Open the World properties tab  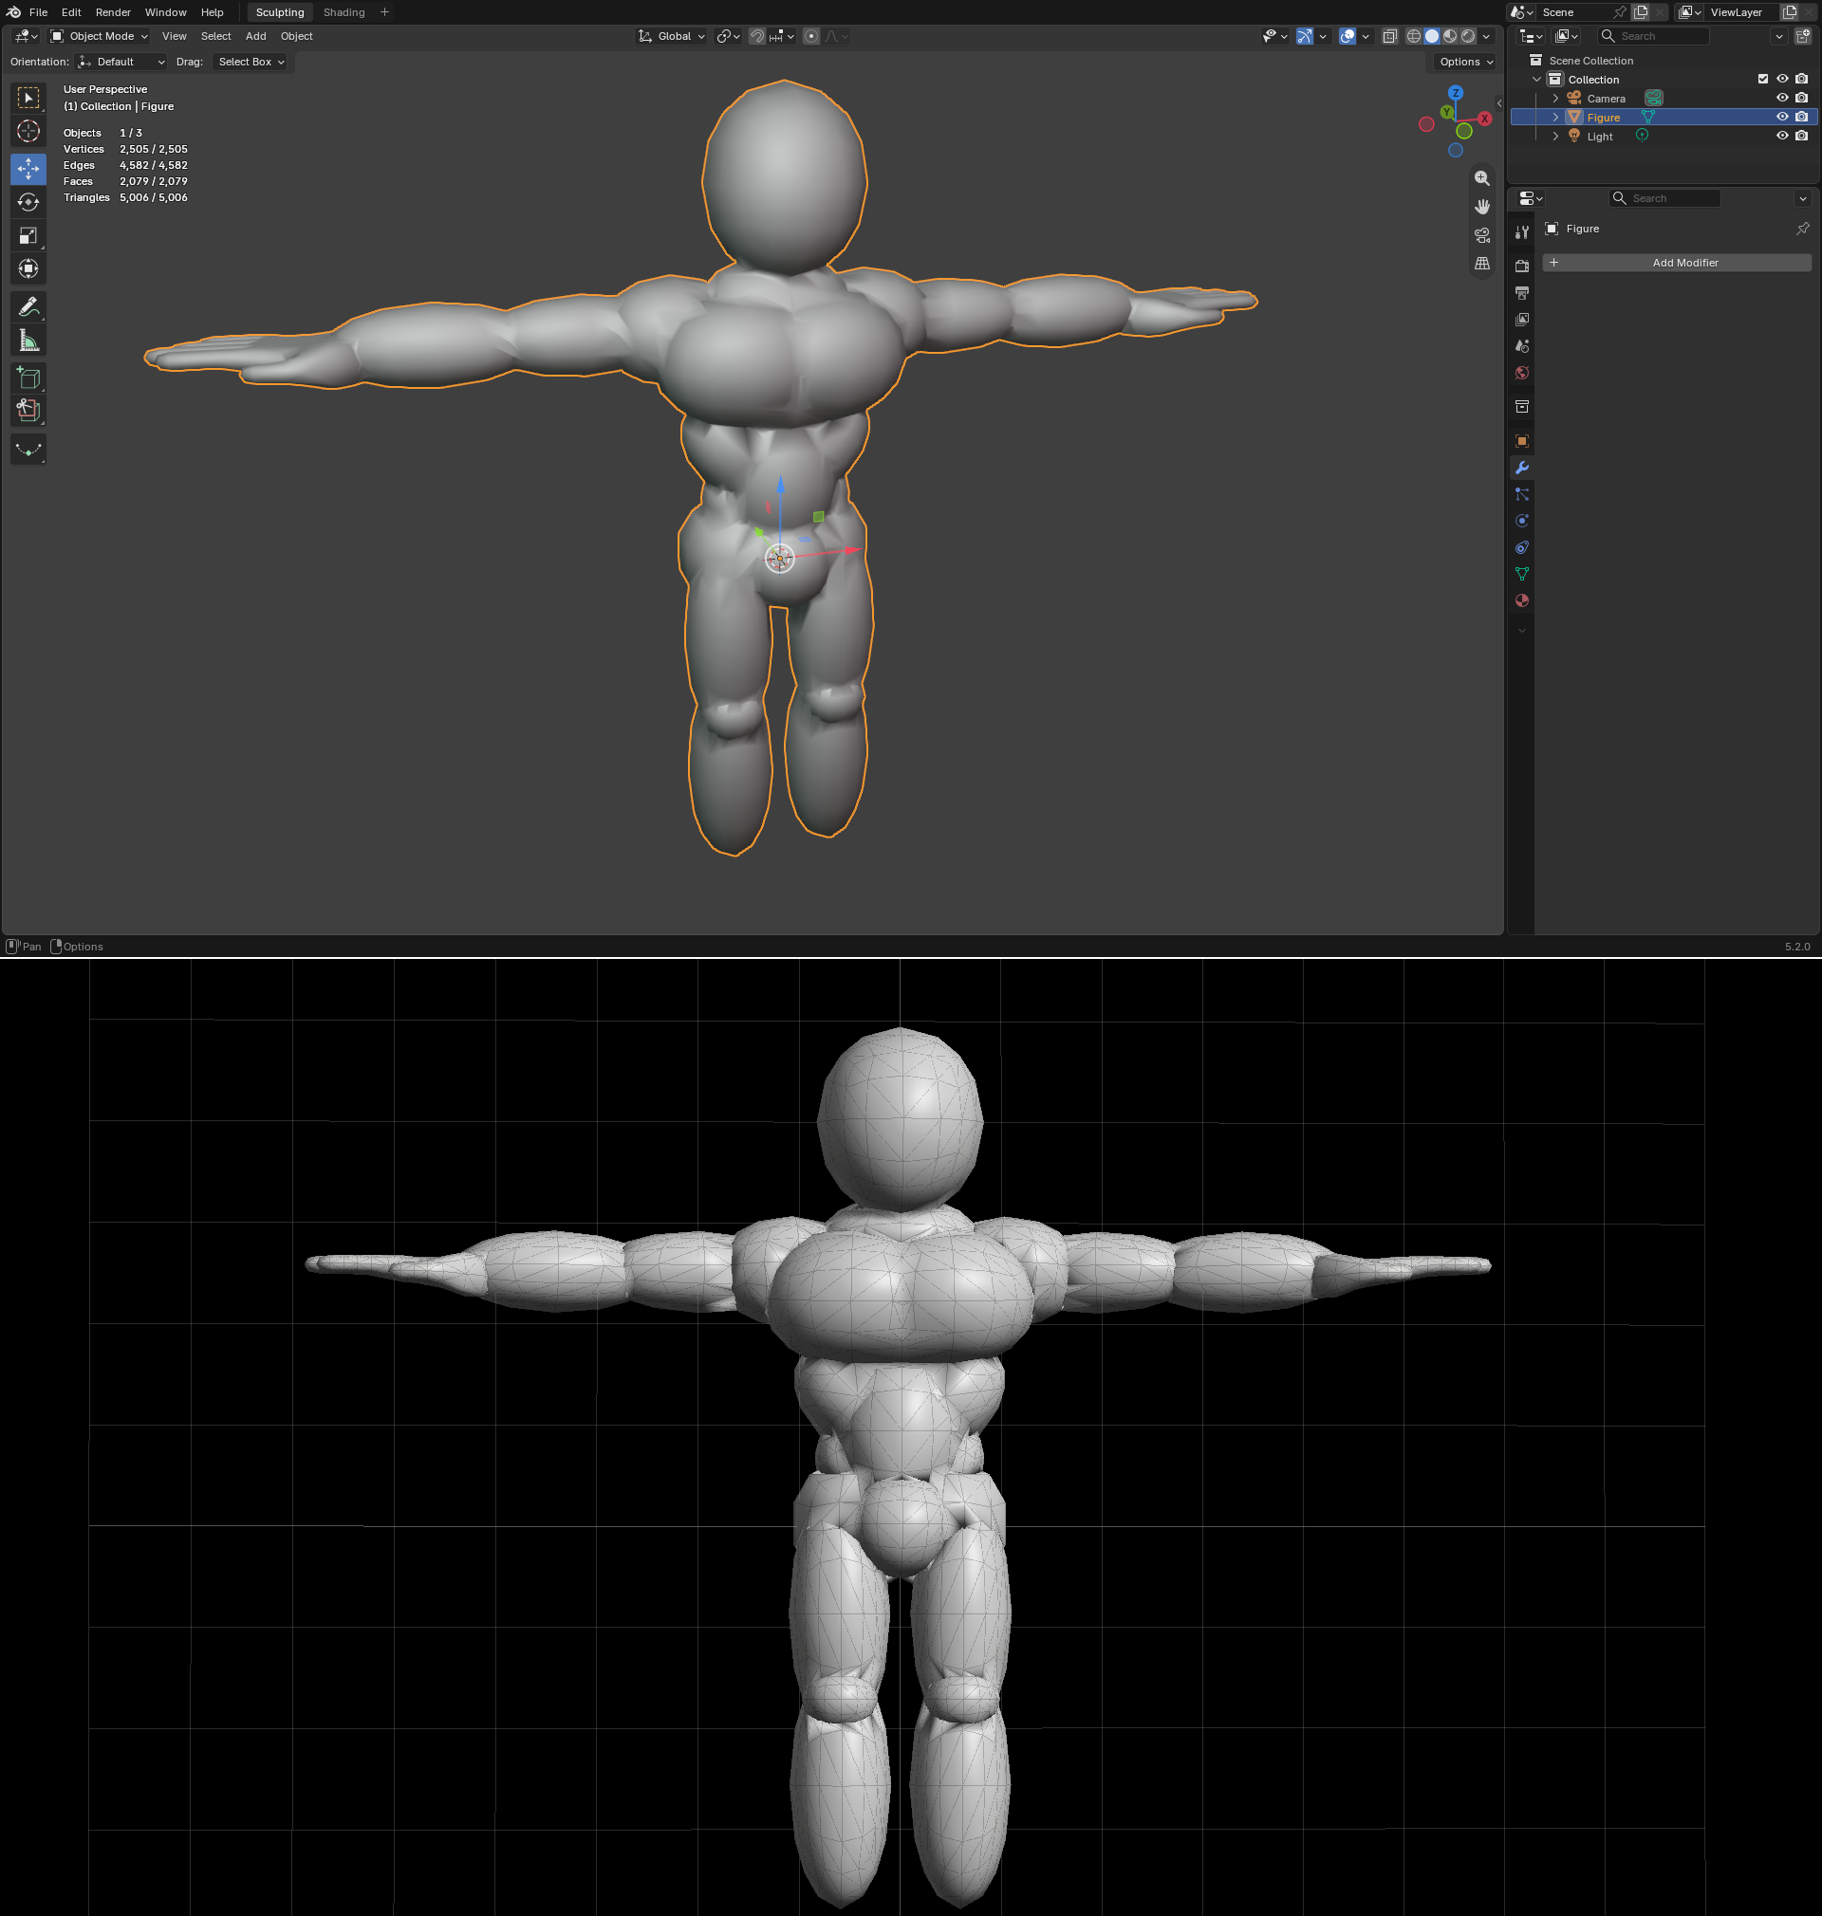(1522, 373)
